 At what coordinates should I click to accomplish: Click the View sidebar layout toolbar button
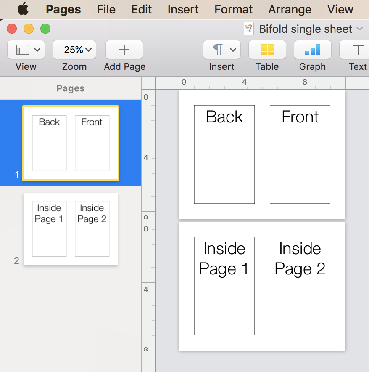pos(26,50)
